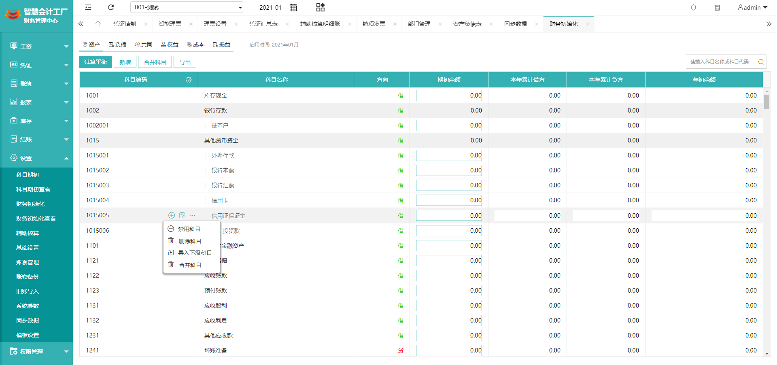The width and height of the screenshot is (777, 365).
Task: Close the 财务初始化 tab
Action: click(588, 24)
